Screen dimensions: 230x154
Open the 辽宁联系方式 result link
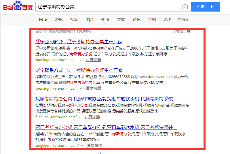pyautogui.click(x=79, y=70)
